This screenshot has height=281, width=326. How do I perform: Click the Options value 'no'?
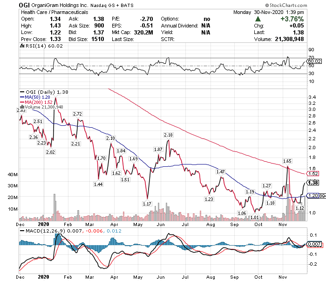point(207,19)
